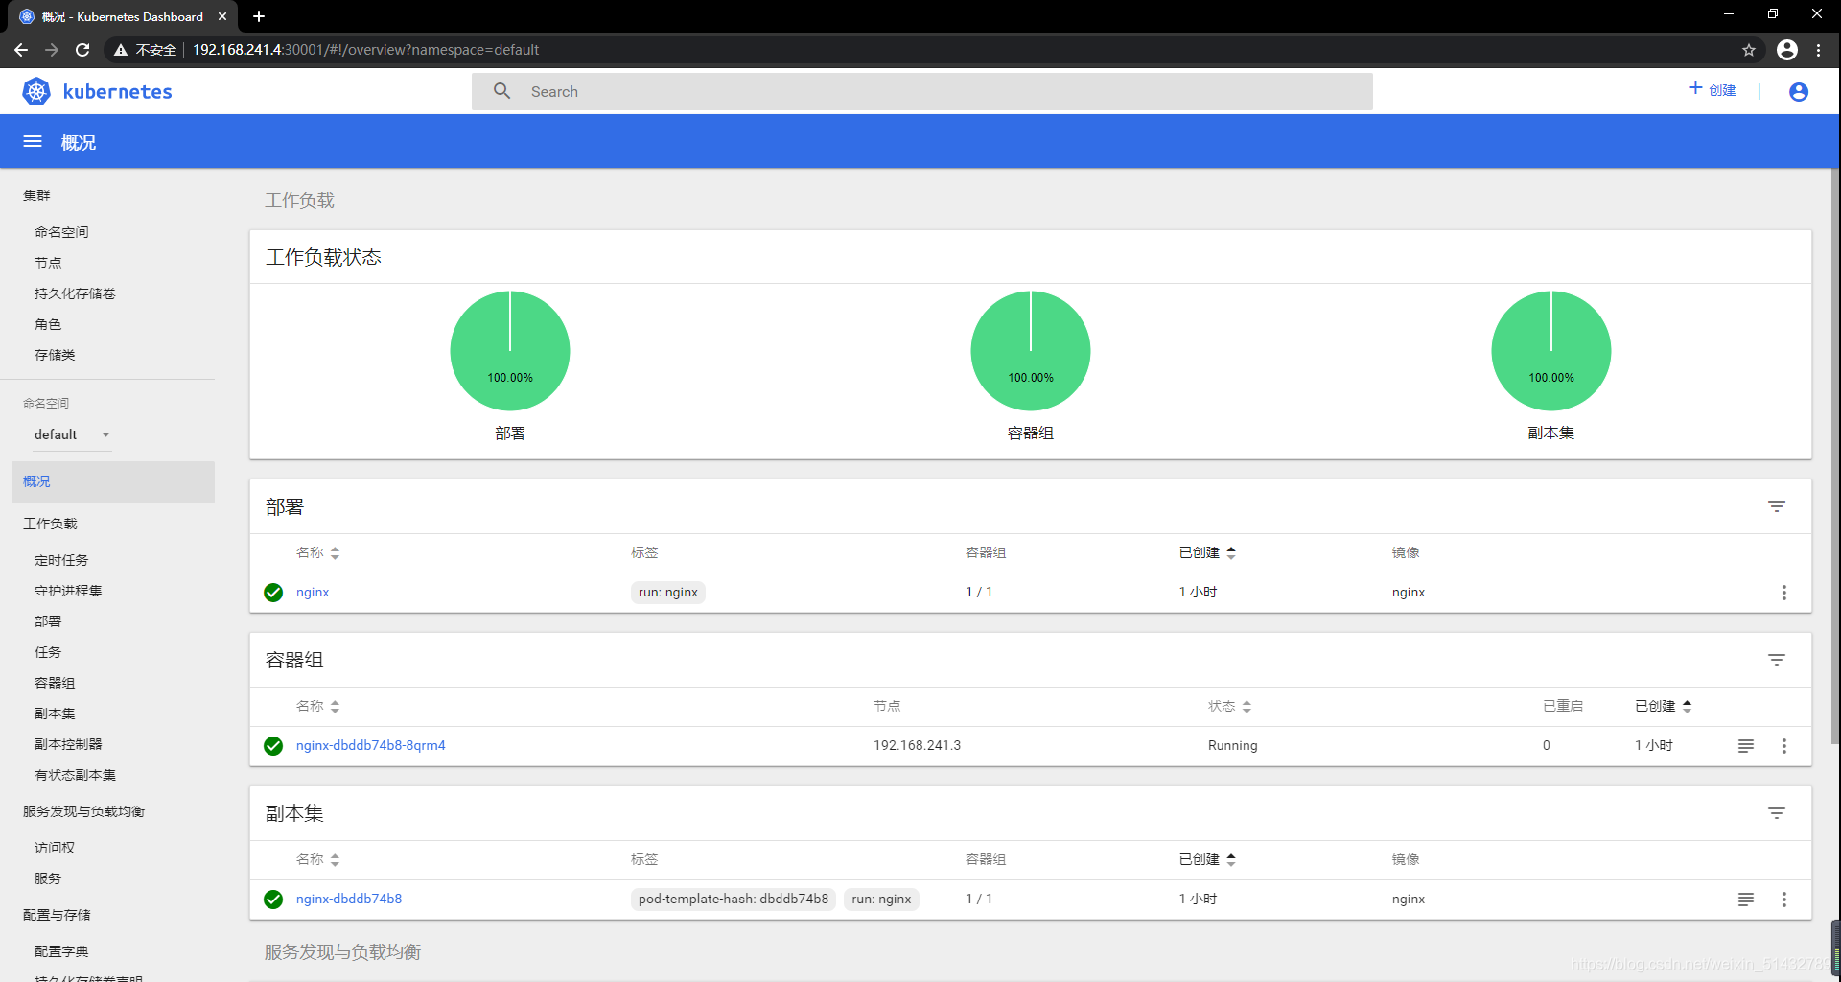This screenshot has height=982, width=1841.
Task: Sort pods by 已创建 column
Action: click(1664, 706)
